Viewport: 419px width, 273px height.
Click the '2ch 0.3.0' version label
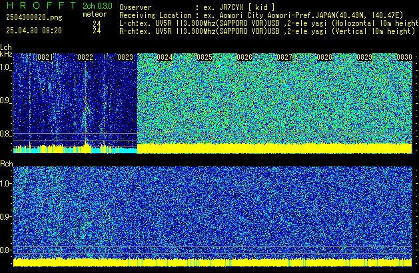(x=97, y=6)
